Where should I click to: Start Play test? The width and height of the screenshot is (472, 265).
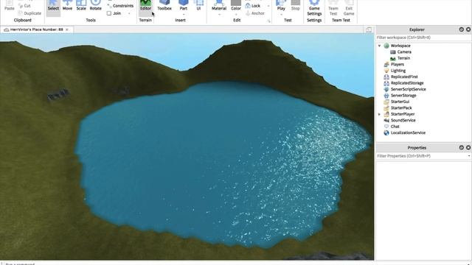coord(281,5)
